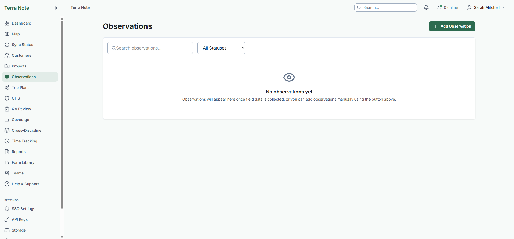Click the Trip Plans airplane icon
The height and width of the screenshot is (239, 514).
(x=7, y=88)
